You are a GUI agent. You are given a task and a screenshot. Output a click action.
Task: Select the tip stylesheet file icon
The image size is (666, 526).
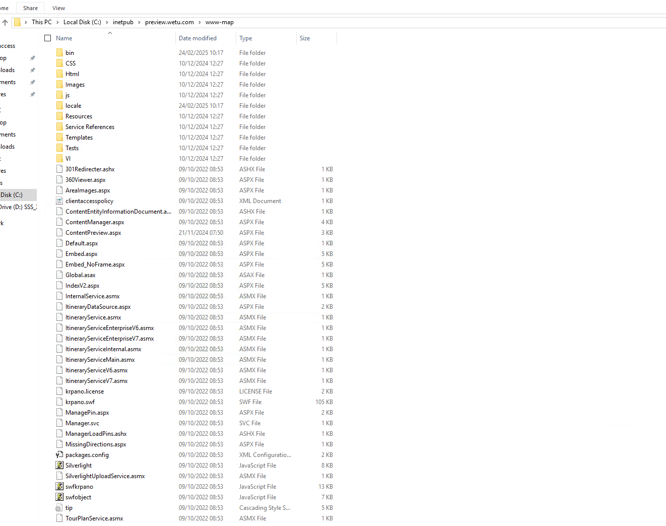59,507
